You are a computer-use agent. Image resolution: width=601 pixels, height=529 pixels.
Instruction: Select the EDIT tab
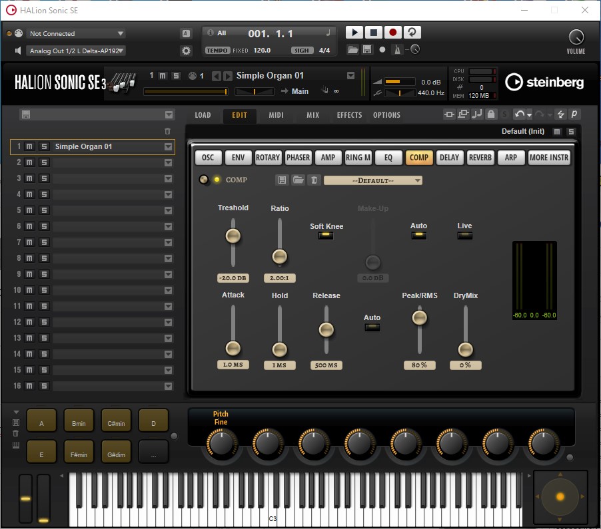(x=240, y=115)
